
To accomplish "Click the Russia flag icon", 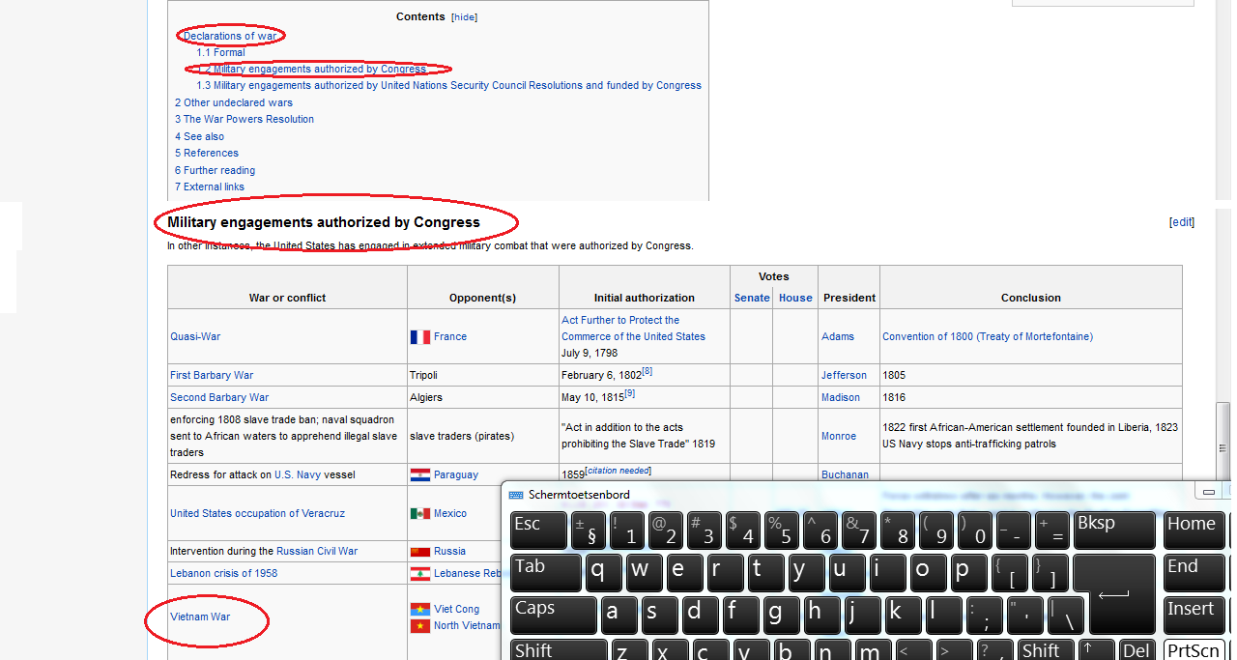I will point(419,552).
